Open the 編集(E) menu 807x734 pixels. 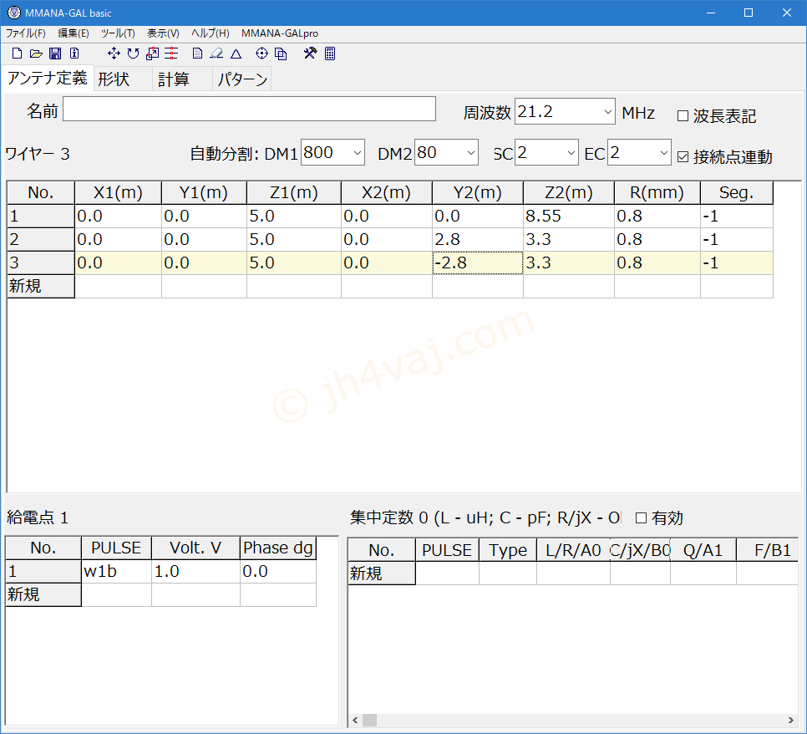[x=73, y=33]
